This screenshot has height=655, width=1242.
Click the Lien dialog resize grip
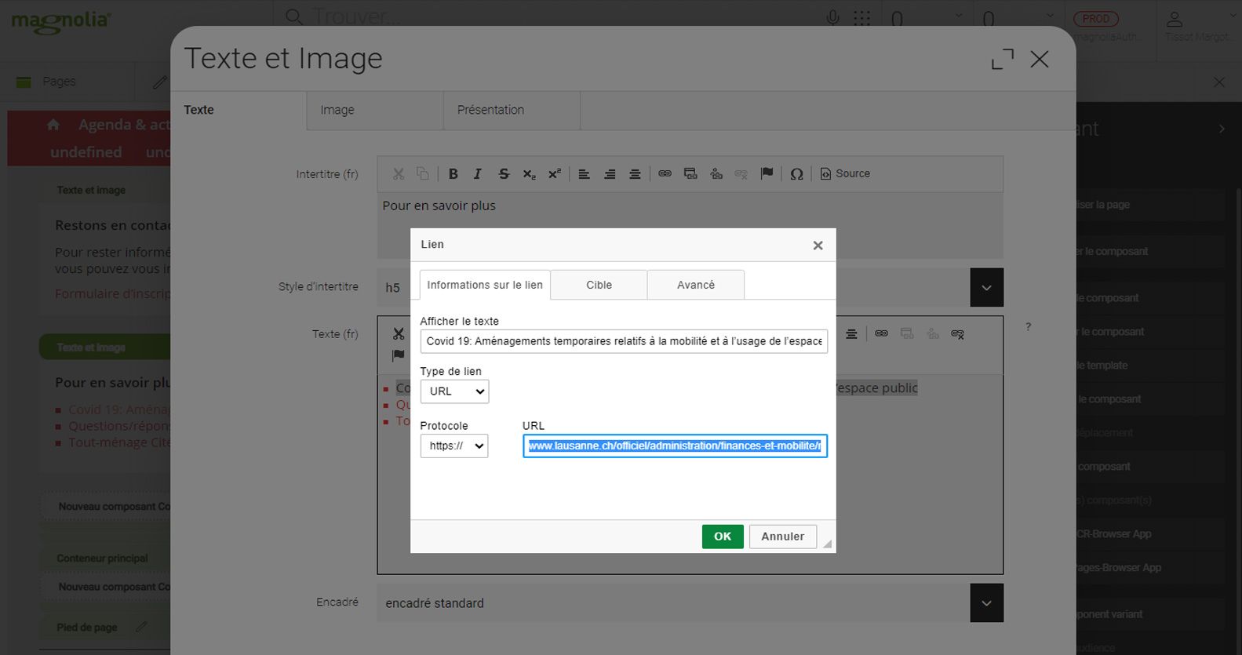pyautogui.click(x=827, y=544)
